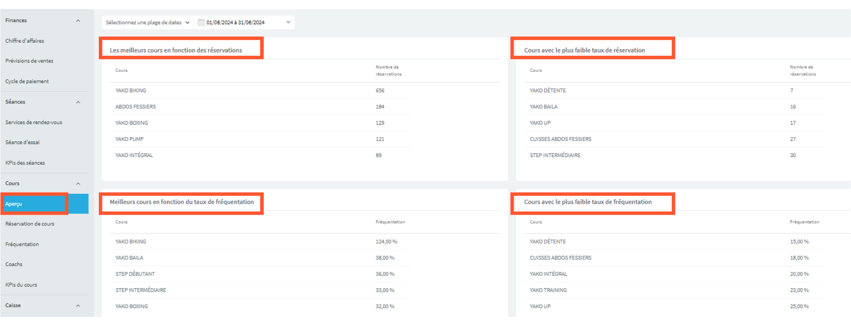Click the value 129
851x322 pixels.
[380, 123]
